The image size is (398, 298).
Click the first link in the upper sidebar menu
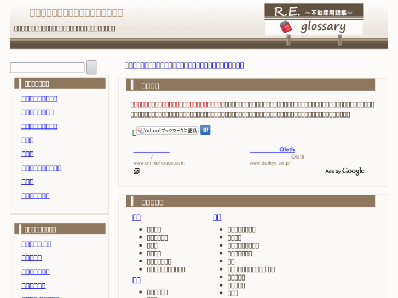tap(39, 98)
